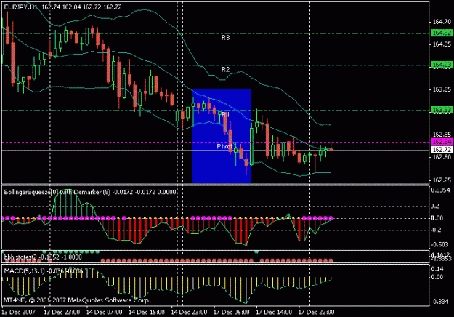Image resolution: width=454 pixels, height=317 pixels.
Task: Click the 14 Dec 07:00 time label
Action: [x=105, y=313]
